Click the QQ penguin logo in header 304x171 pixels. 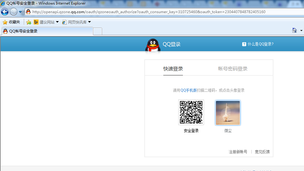[x=153, y=45]
